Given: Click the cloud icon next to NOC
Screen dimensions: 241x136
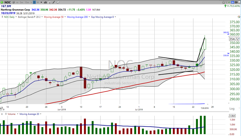Looking at the screenshot, I should [13, 2].
